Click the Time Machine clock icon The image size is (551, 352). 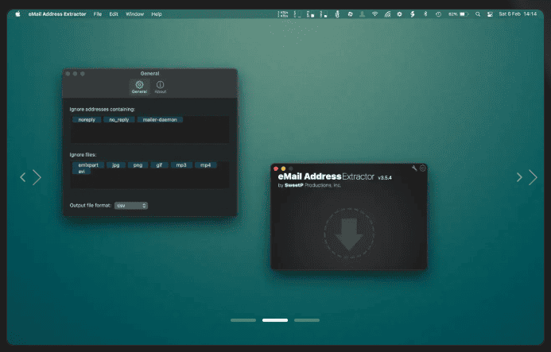[438, 14]
